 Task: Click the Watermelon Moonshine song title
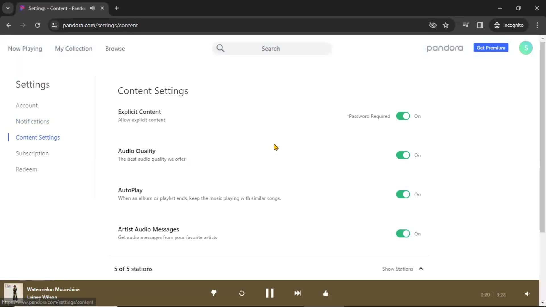click(x=53, y=289)
